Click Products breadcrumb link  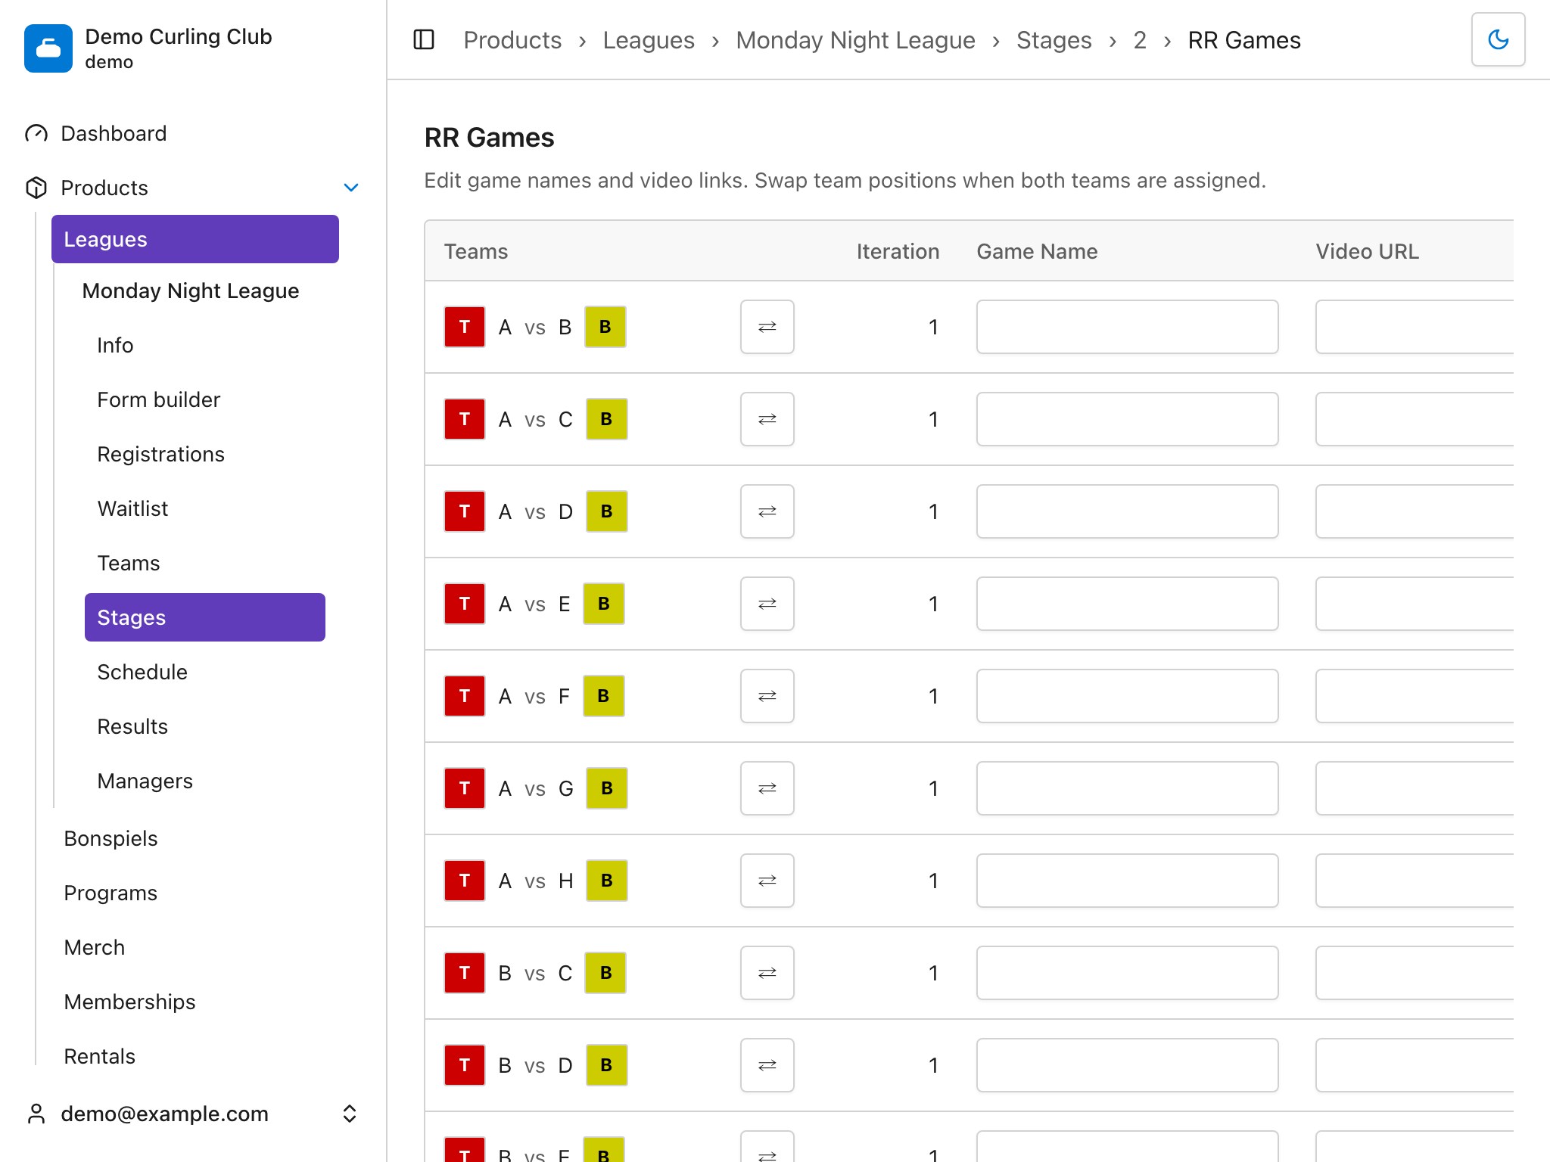[512, 40]
